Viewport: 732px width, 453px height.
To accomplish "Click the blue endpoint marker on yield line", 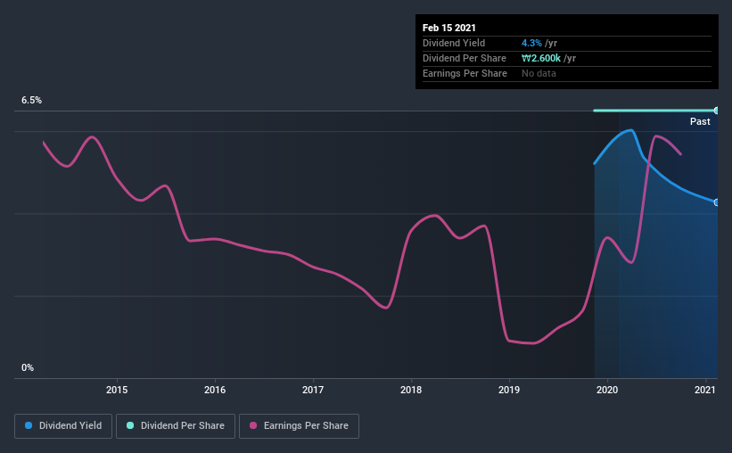I will tap(716, 202).
